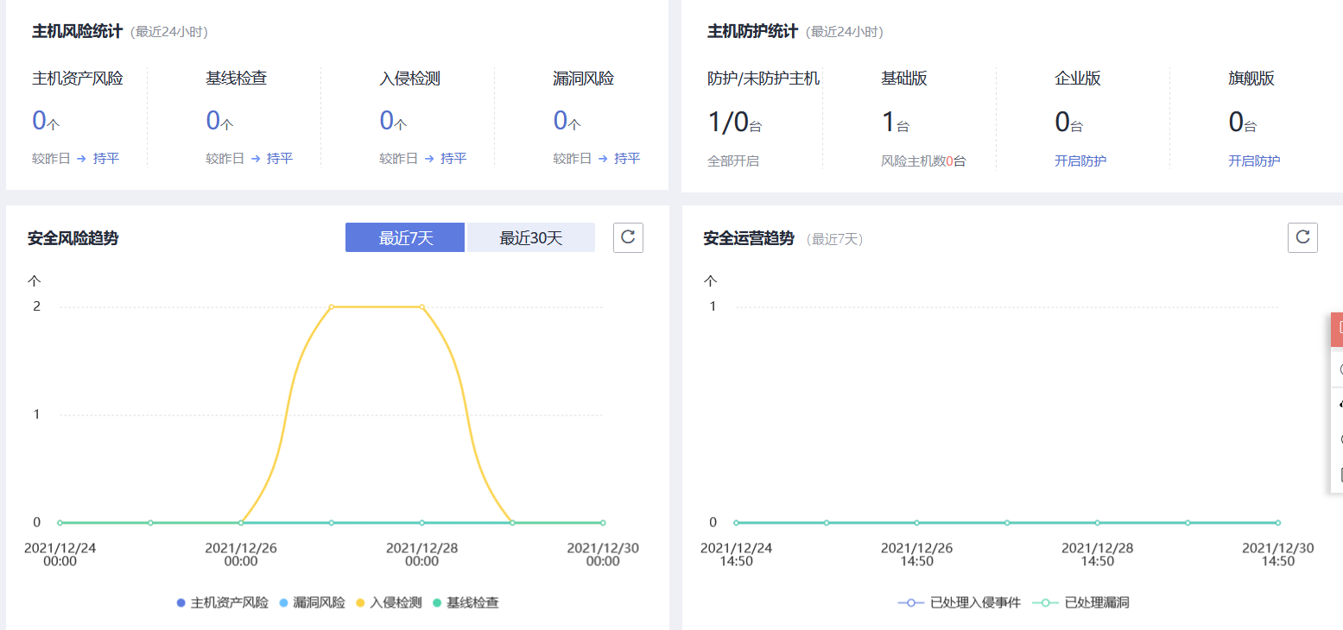This screenshot has height=630, width=1343.
Task: Select yellow peak point above 2021/12/28
Action: (421, 306)
